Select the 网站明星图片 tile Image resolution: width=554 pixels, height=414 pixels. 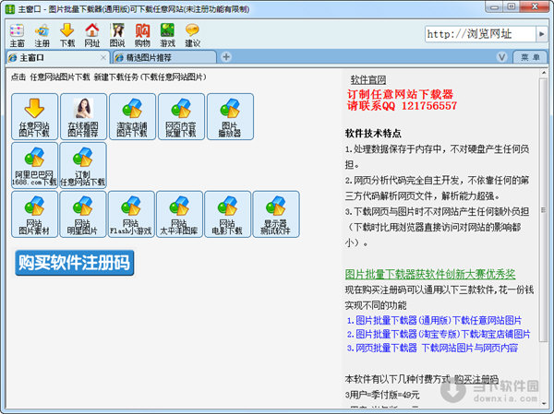83,214
